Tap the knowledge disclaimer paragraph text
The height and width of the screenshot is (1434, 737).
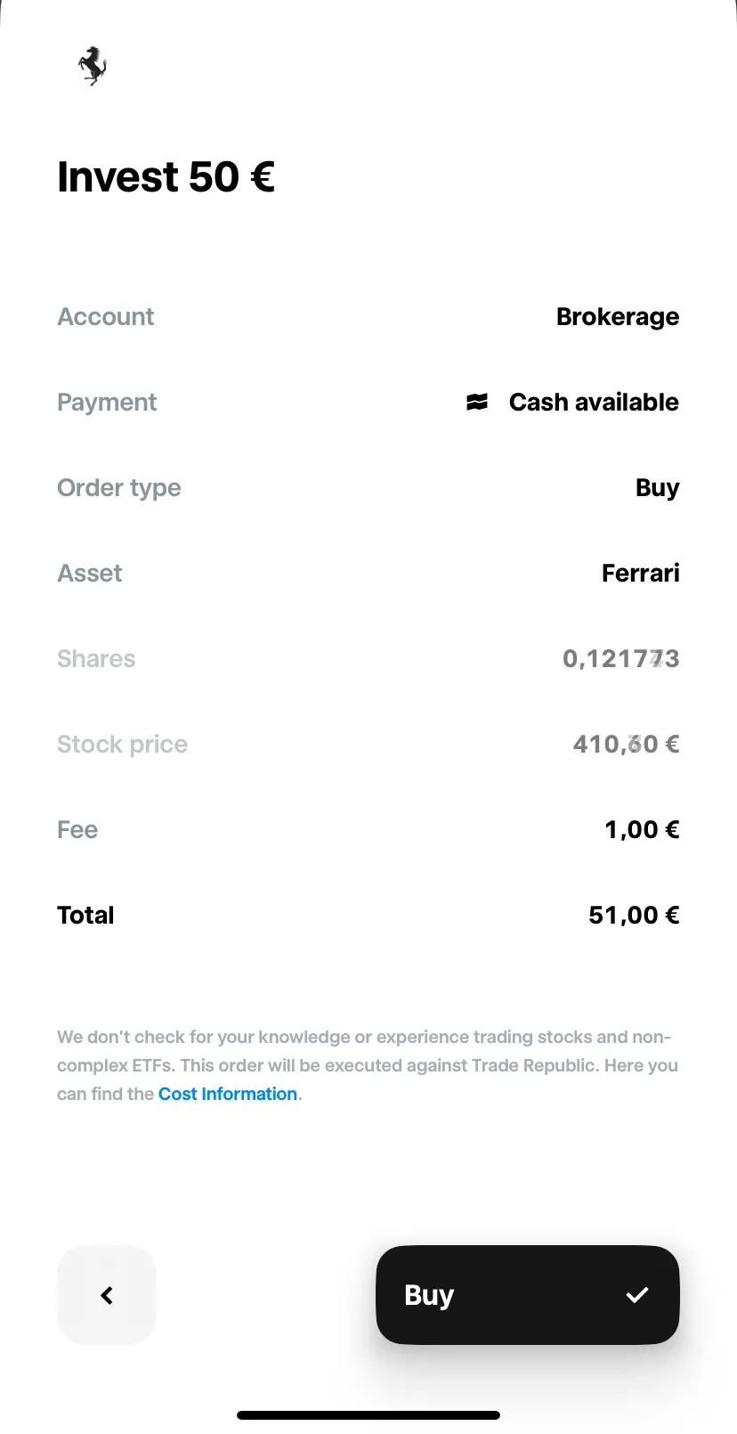click(x=368, y=1065)
